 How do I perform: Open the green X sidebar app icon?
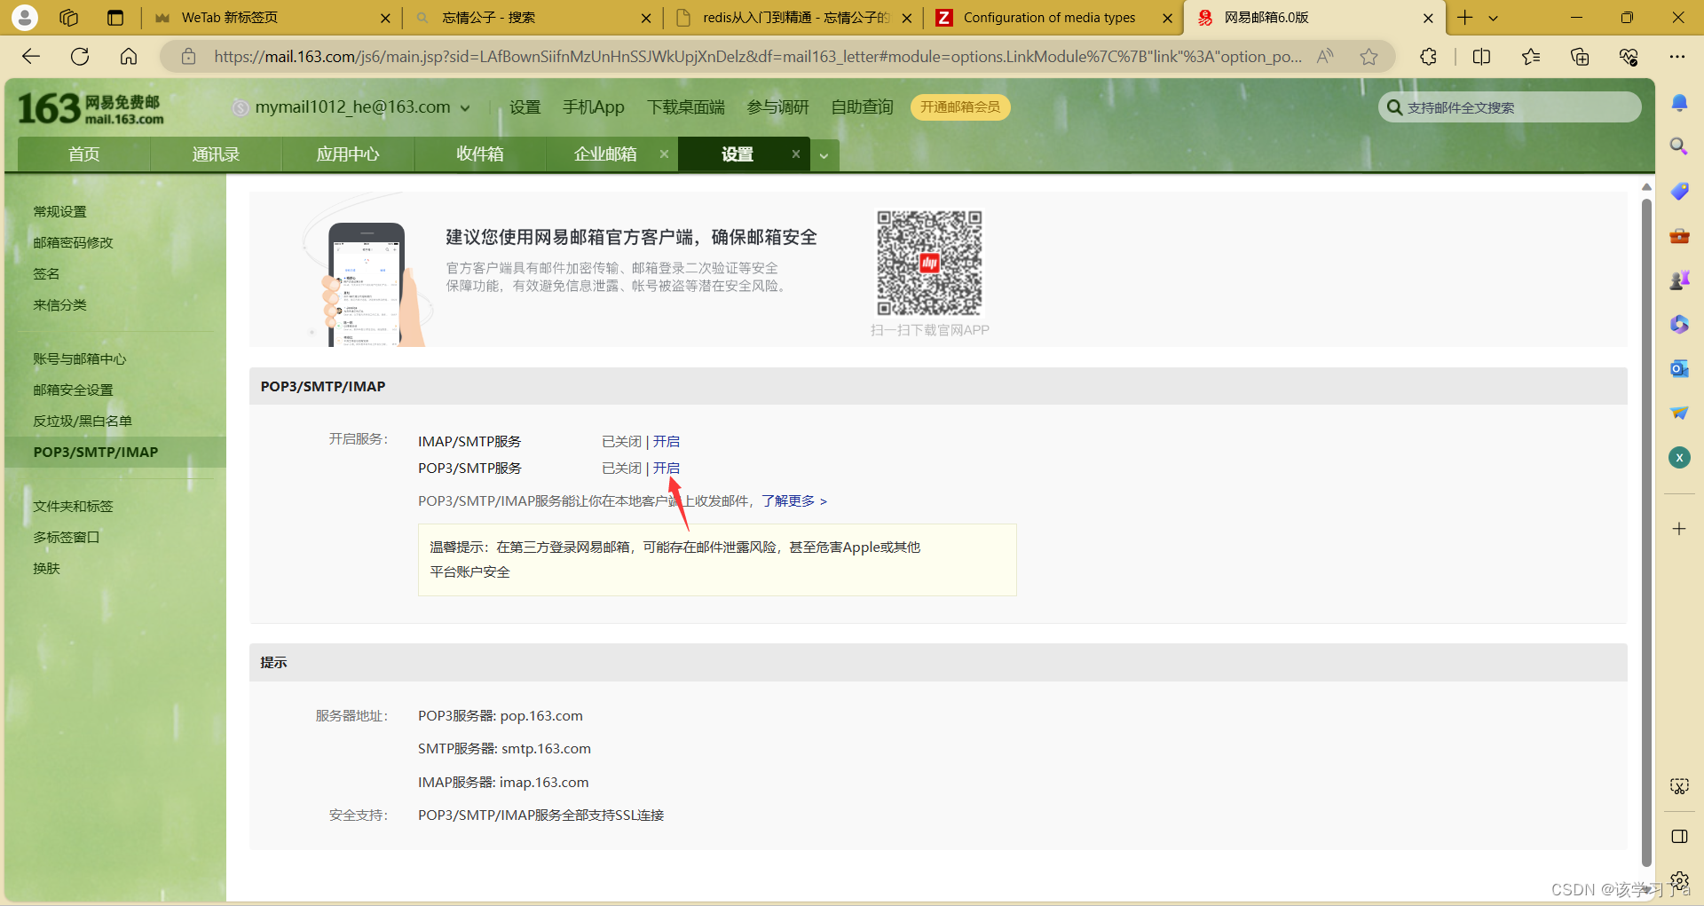(x=1679, y=457)
